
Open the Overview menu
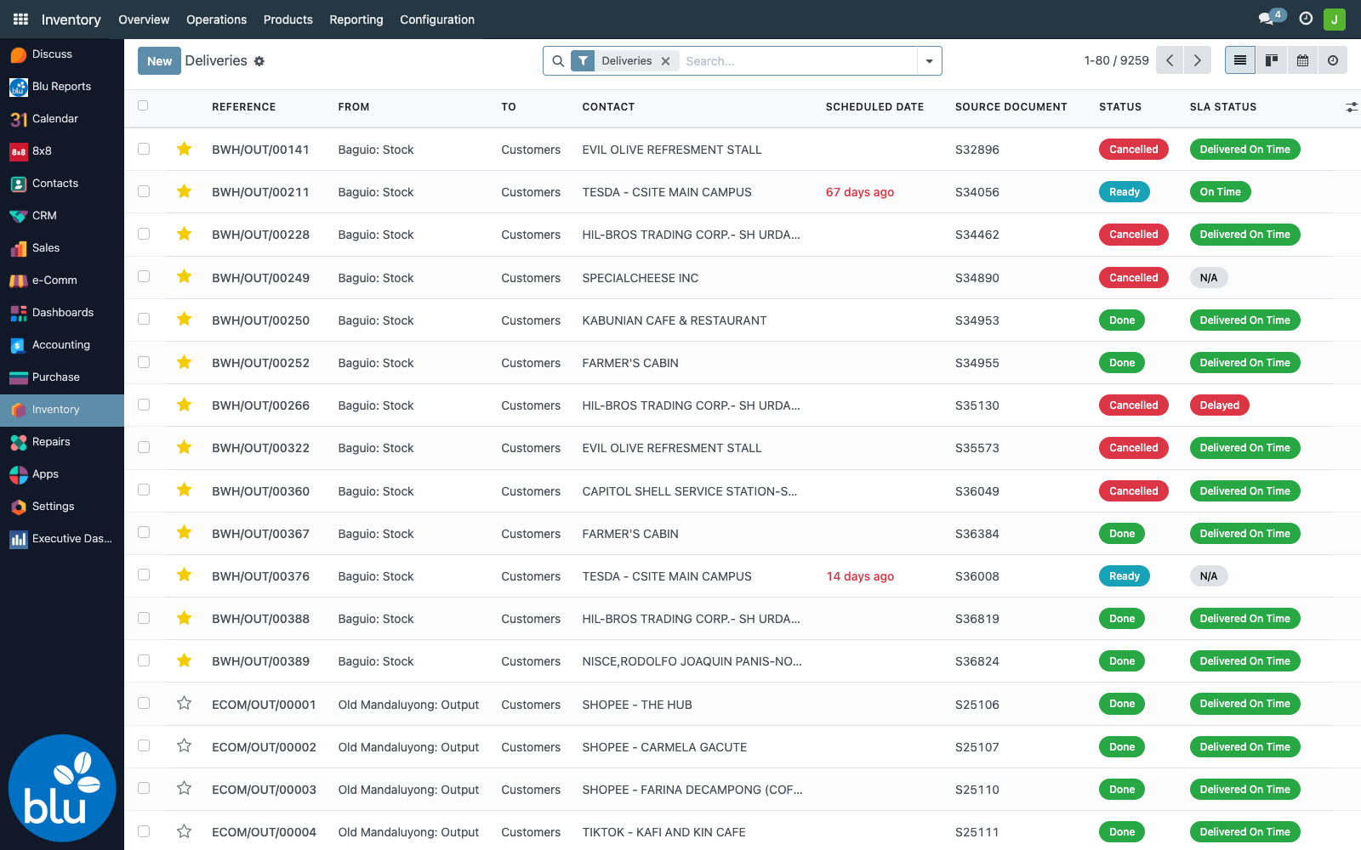pos(144,20)
